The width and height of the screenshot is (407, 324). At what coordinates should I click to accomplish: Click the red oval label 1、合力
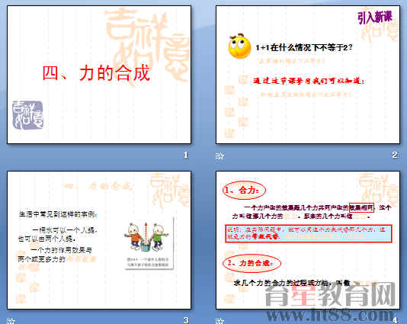point(244,190)
